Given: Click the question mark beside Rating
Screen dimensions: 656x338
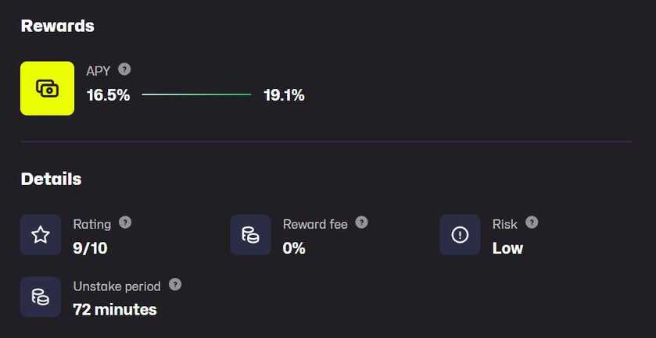Looking at the screenshot, I should pyautogui.click(x=125, y=222).
